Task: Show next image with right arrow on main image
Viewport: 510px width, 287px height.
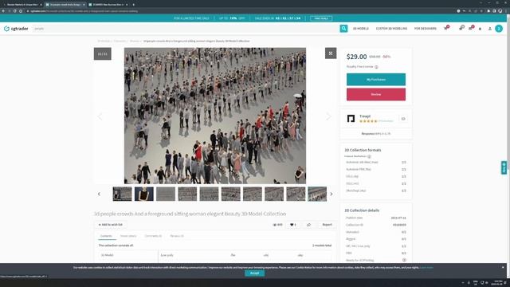Action: (x=328, y=116)
